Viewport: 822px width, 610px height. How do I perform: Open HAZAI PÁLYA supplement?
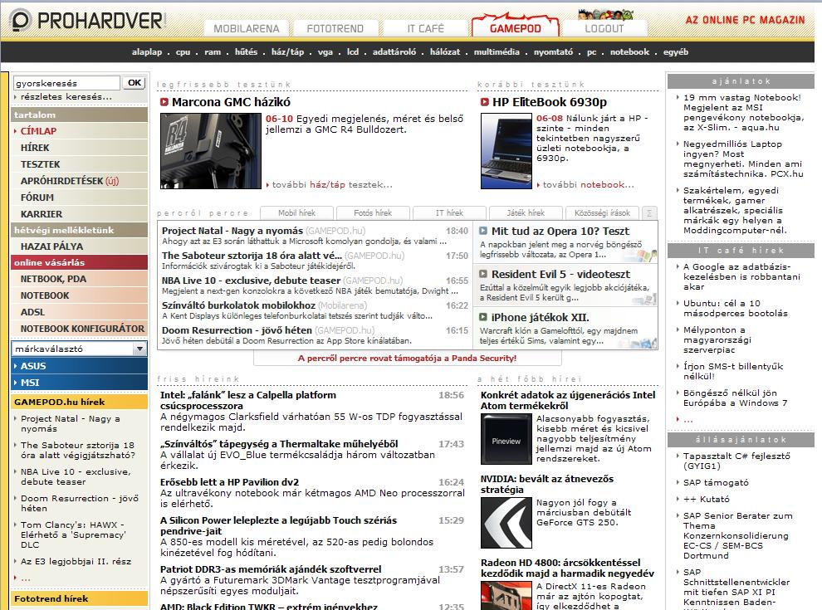[x=79, y=246]
